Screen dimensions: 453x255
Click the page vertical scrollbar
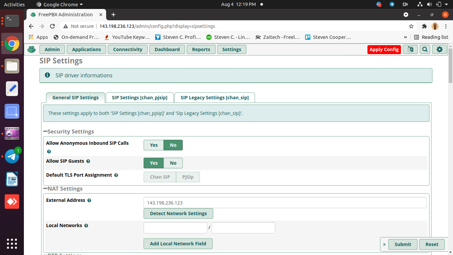click(450, 66)
